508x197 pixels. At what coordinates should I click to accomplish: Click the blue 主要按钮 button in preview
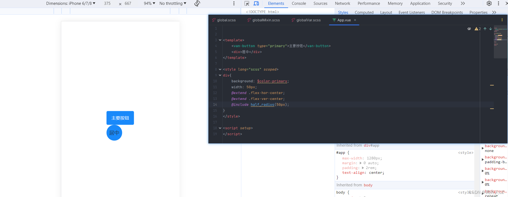coord(120,118)
